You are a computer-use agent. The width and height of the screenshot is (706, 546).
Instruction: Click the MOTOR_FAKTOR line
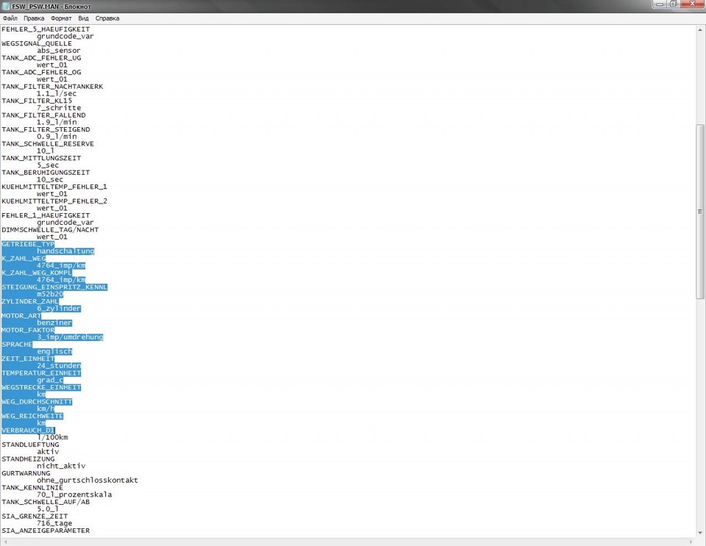click(x=28, y=330)
